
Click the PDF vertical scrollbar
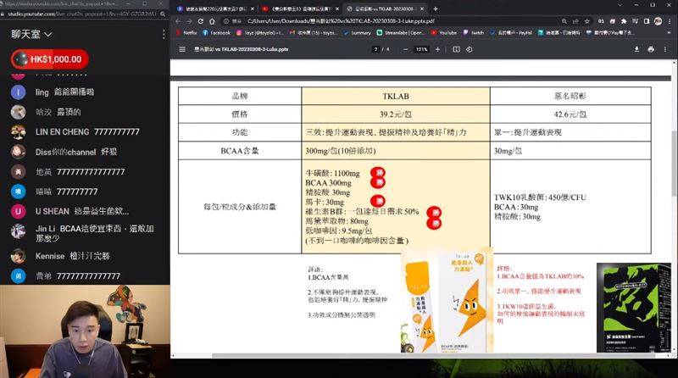point(674,162)
